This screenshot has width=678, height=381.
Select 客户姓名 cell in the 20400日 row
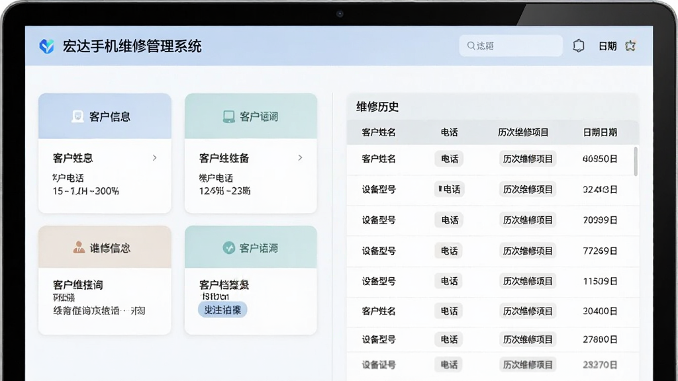click(x=378, y=311)
